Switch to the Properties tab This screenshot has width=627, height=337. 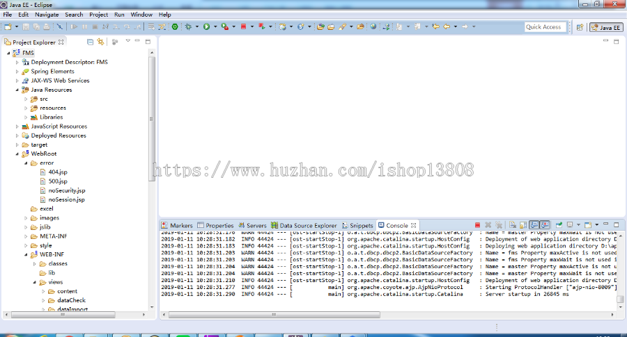pyautogui.click(x=215, y=225)
